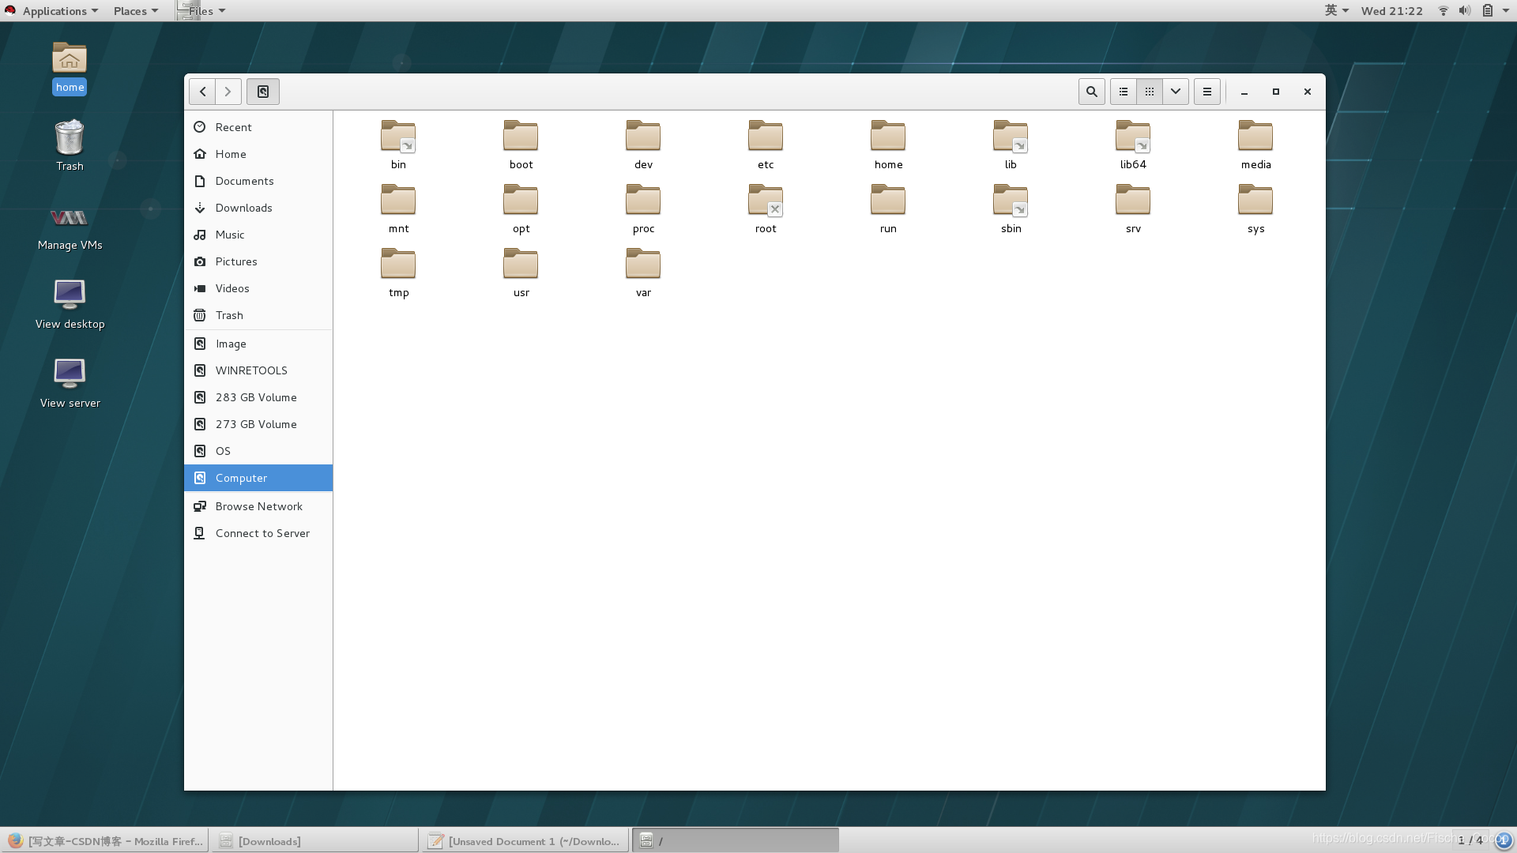Go forward in folder history
This screenshot has width=1517, height=853.
point(228,92)
